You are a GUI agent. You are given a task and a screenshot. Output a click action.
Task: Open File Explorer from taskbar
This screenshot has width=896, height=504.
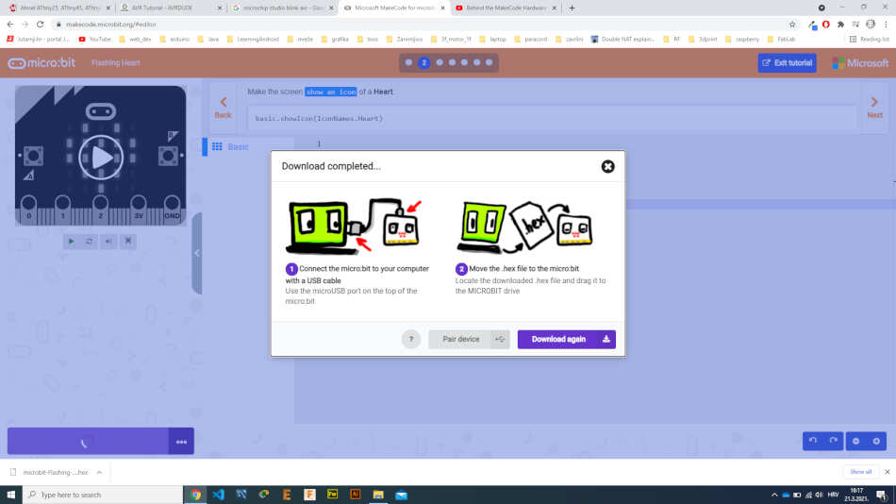click(x=378, y=495)
